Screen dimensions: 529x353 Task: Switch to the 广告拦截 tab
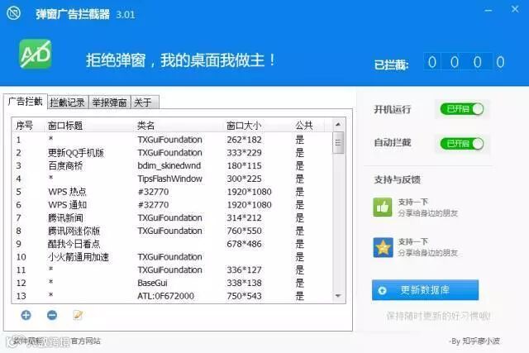(26, 101)
